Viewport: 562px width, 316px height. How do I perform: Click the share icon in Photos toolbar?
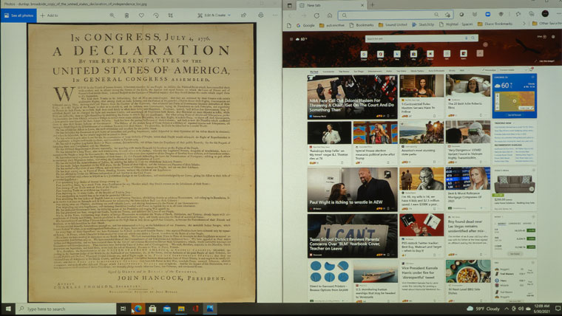(x=244, y=16)
